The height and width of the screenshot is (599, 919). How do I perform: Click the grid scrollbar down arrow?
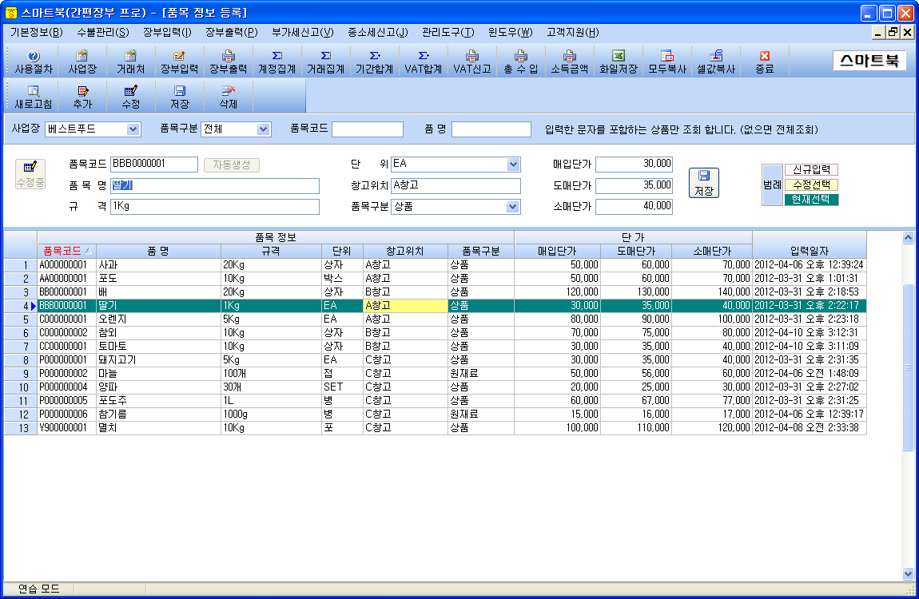(908, 573)
